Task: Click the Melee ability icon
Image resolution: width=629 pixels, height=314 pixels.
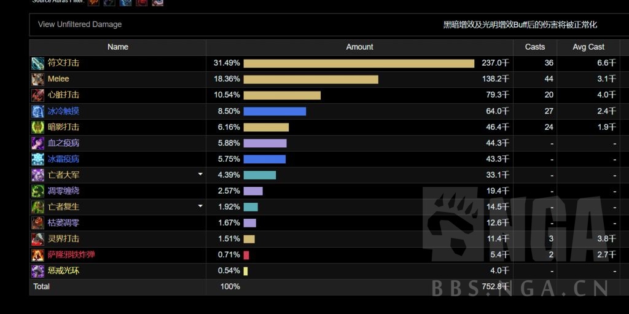Action: [x=38, y=79]
